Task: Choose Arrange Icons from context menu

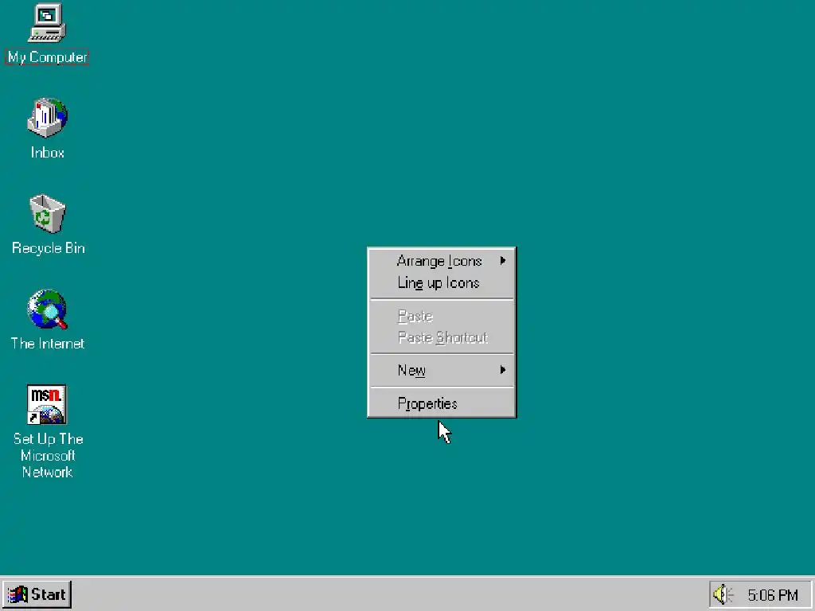Action: click(x=441, y=261)
